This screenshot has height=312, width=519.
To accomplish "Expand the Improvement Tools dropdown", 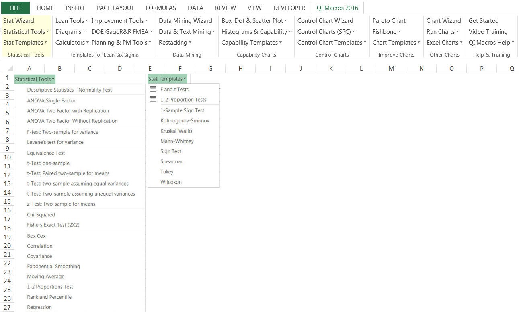I will click(119, 20).
